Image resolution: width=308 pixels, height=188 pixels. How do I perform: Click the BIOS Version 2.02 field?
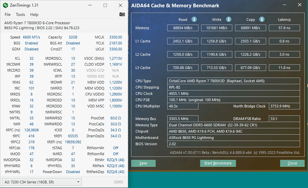click(x=234, y=144)
